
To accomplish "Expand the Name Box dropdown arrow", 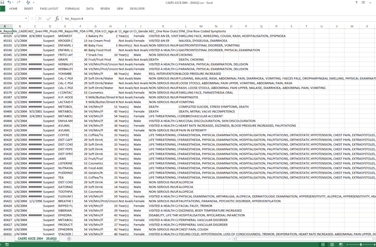I will click(26, 18).
